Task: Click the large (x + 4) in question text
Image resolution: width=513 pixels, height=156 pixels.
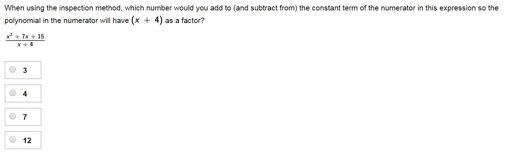Action: click(147, 20)
